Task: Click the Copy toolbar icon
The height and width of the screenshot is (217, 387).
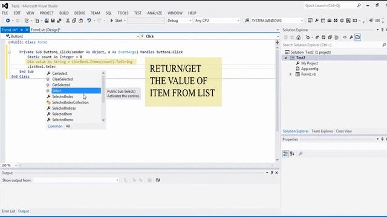Action: click(x=74, y=20)
